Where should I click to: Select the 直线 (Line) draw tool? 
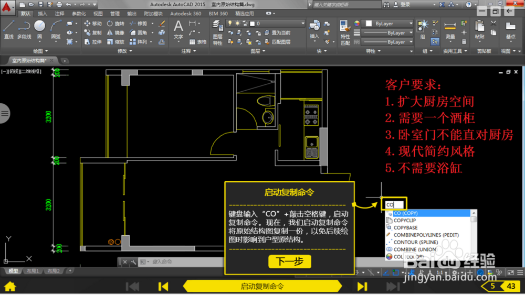pos(9,29)
